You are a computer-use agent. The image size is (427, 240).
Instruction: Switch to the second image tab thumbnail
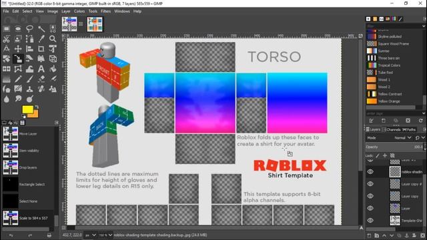(95, 24)
